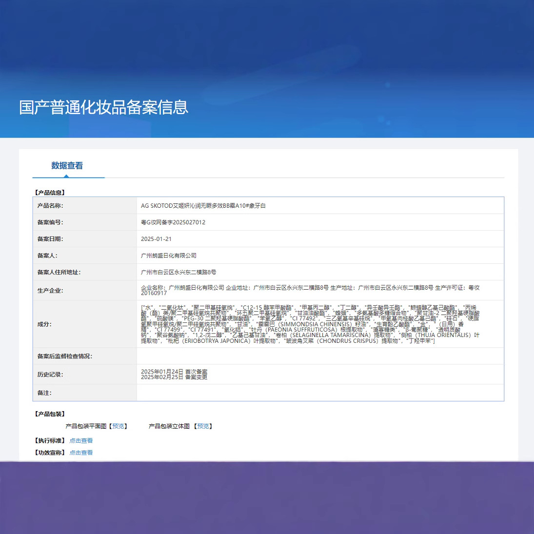Click the 【产品包装】 section heading
Image resolution: width=534 pixels, height=534 pixels.
tap(50, 414)
